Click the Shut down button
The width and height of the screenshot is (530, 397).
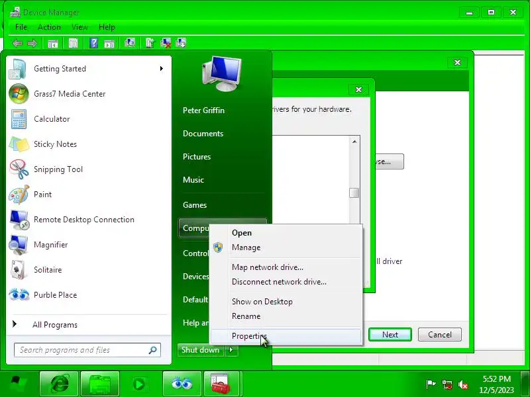[x=201, y=350]
